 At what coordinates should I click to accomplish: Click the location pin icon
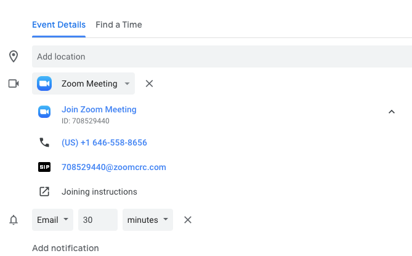[14, 56]
